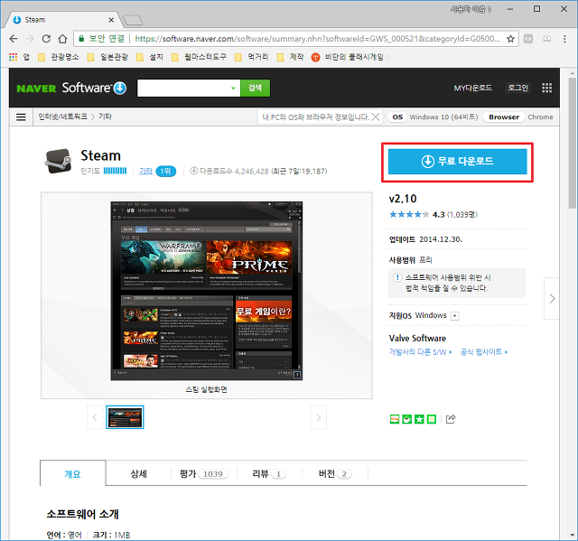
Task: Click the OS label badge
Action: 397,117
